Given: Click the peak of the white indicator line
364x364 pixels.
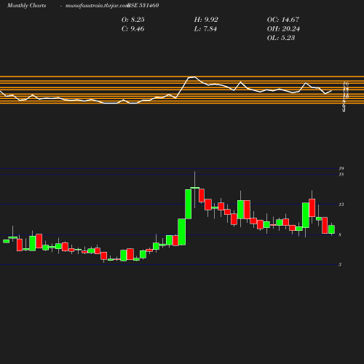Looking at the screenshot, I should pyautogui.click(x=194, y=77).
